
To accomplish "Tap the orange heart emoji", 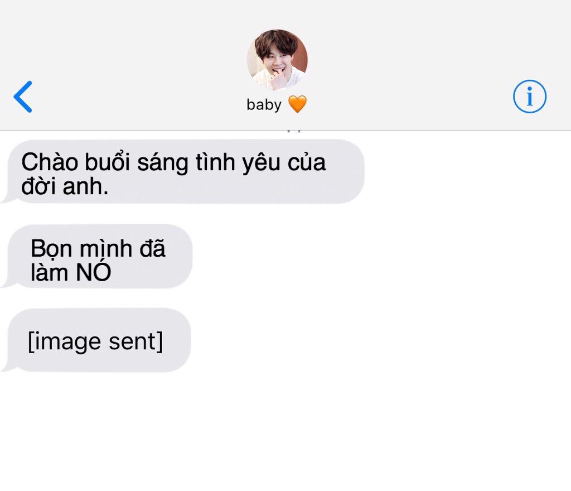I will (x=297, y=104).
